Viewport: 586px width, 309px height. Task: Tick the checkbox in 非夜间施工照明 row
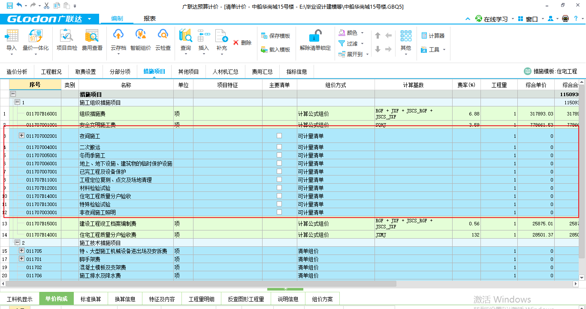coord(279,212)
